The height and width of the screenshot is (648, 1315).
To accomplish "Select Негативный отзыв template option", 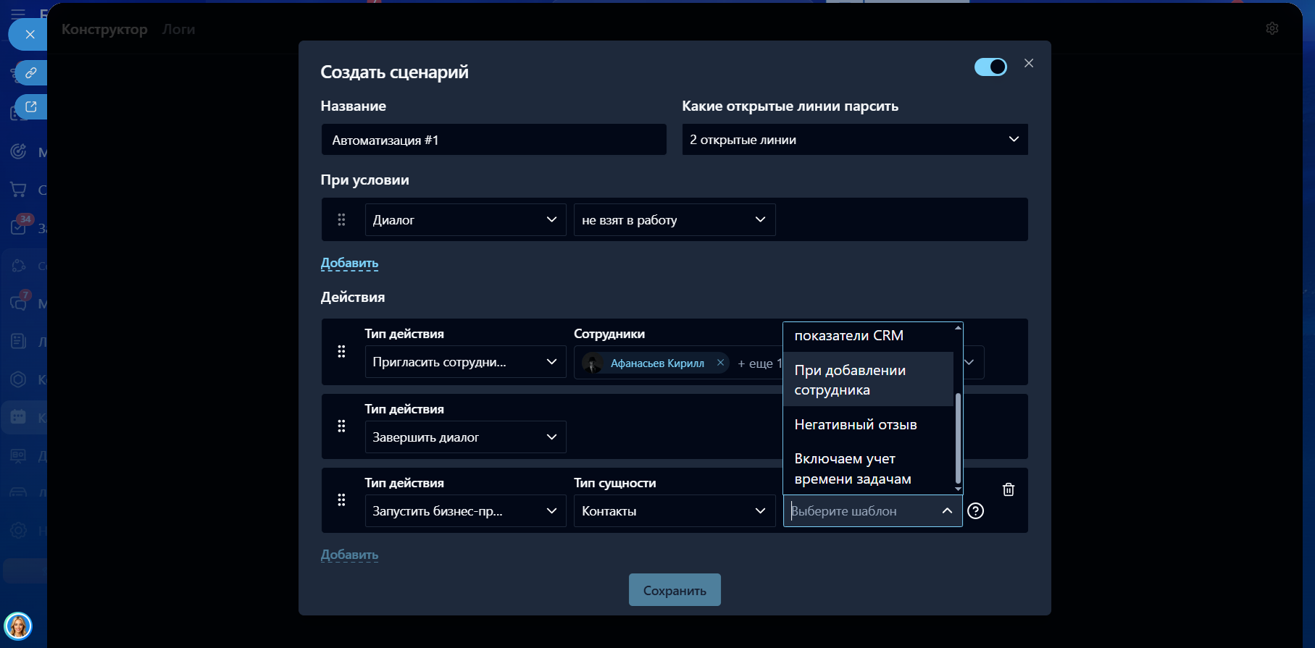I will coord(856,425).
